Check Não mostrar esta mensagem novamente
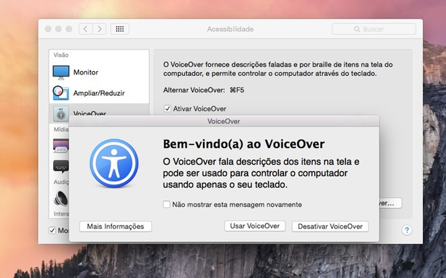This screenshot has width=446, height=278. [x=166, y=204]
